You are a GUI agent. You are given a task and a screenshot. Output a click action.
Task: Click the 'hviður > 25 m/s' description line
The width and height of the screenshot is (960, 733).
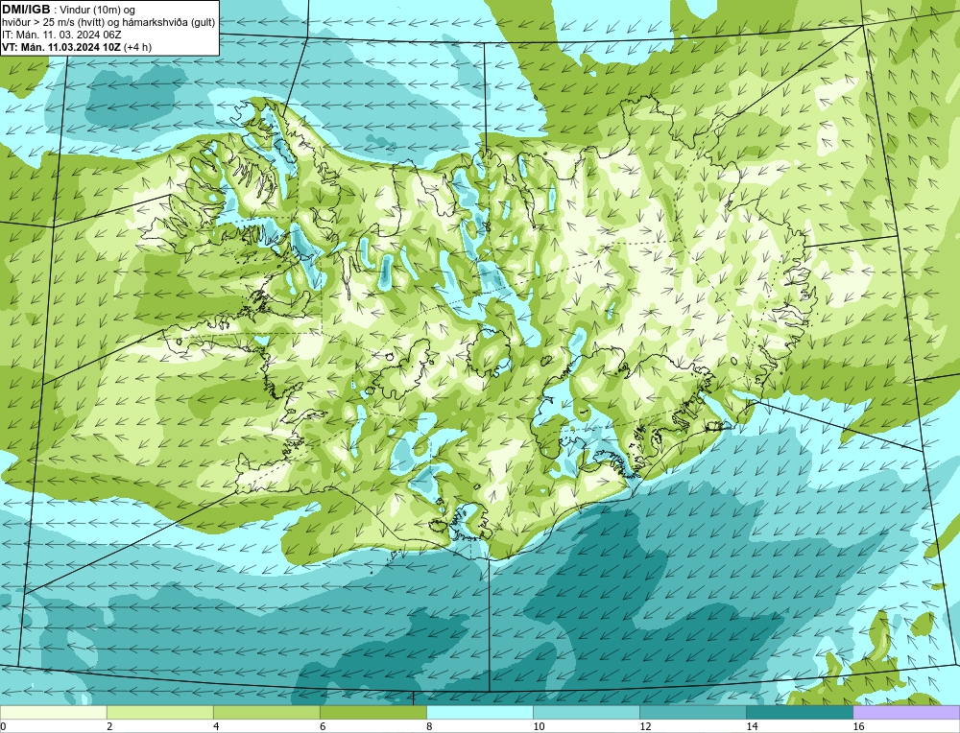[108, 22]
